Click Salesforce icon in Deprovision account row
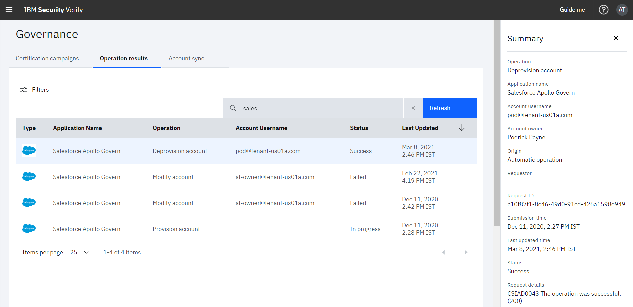 (x=29, y=151)
